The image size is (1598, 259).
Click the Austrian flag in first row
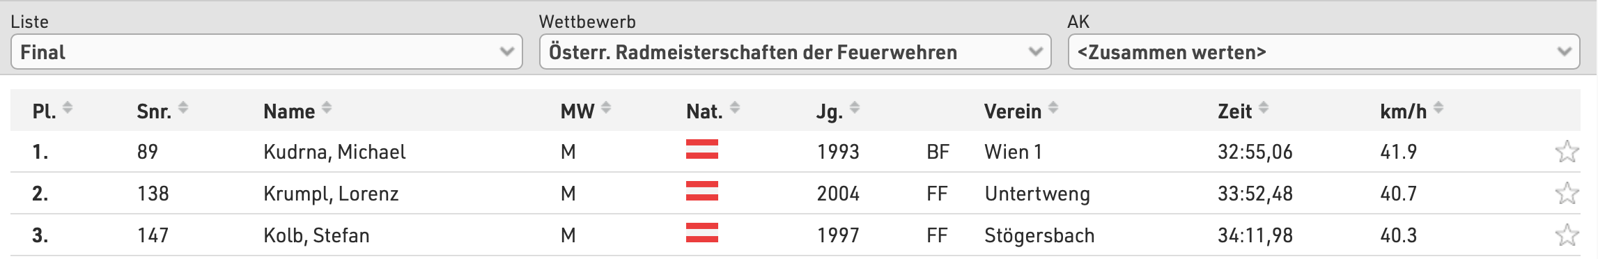coord(702,149)
